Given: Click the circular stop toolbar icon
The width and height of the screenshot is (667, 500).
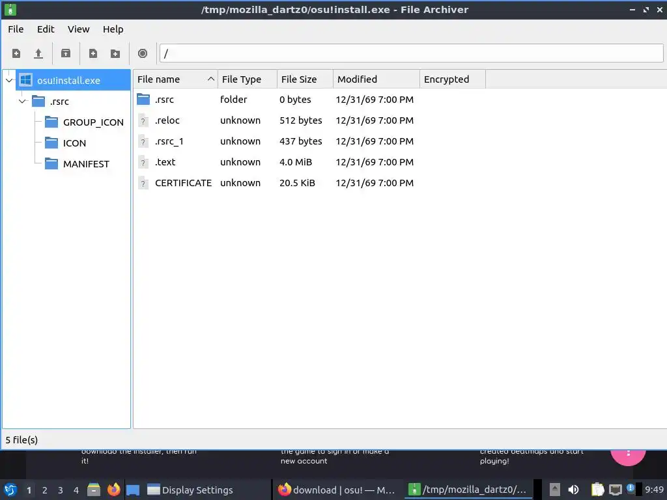Looking at the screenshot, I should click(143, 53).
